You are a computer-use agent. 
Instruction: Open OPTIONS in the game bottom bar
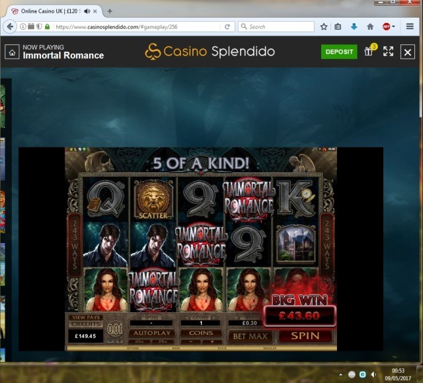click(x=132, y=348)
